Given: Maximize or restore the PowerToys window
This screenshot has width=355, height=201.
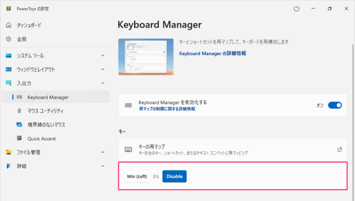Looking at the screenshot, I should click(330, 8).
